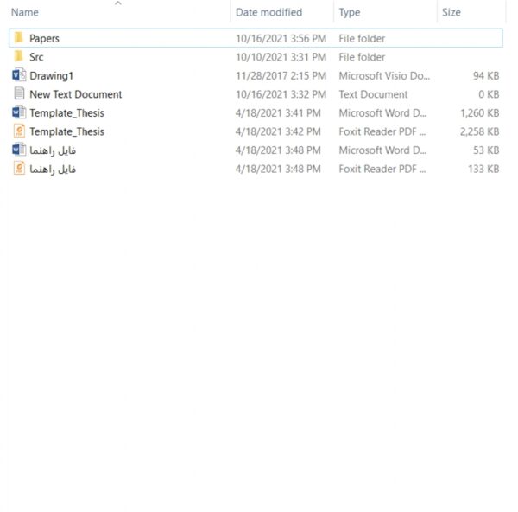Click File folder type of Src row
Viewport: 518px width, 512px height.
pyautogui.click(x=362, y=57)
